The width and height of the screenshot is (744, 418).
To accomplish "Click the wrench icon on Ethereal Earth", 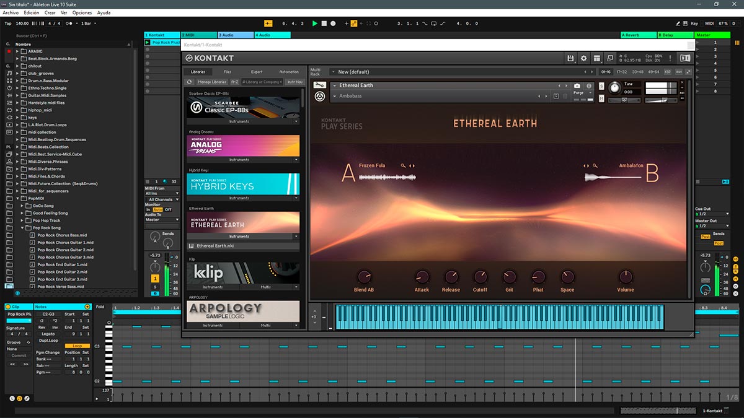I will point(319,85).
